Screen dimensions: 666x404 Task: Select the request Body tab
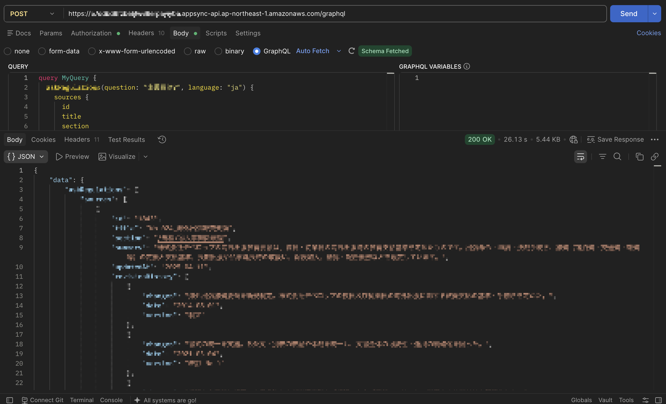pos(185,33)
